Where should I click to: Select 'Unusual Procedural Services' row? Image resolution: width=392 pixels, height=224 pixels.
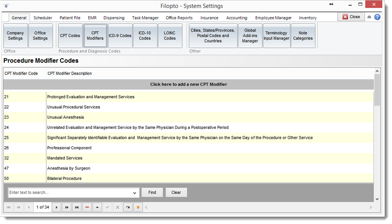tap(188, 107)
